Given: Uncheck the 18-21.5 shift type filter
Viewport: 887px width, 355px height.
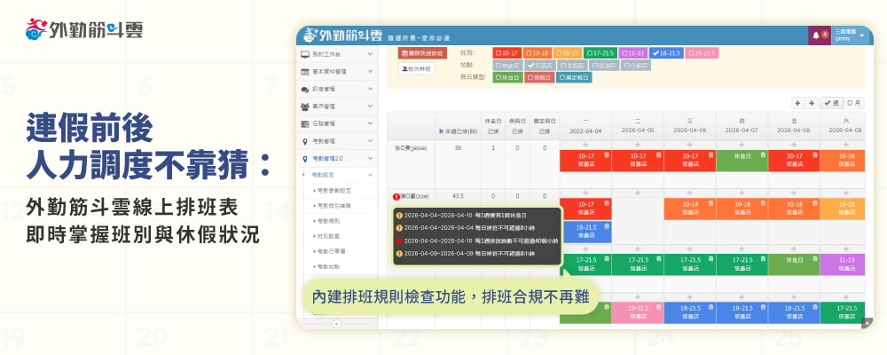Looking at the screenshot, I should [x=666, y=52].
